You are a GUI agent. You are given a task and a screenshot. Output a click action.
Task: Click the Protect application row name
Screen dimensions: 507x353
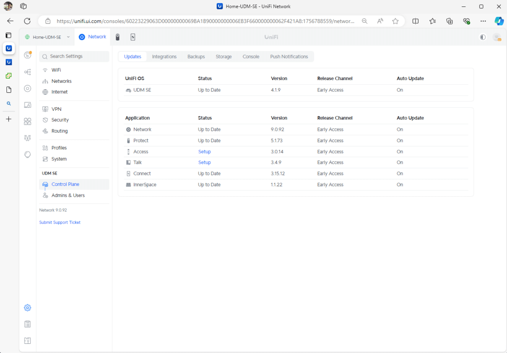pos(141,141)
